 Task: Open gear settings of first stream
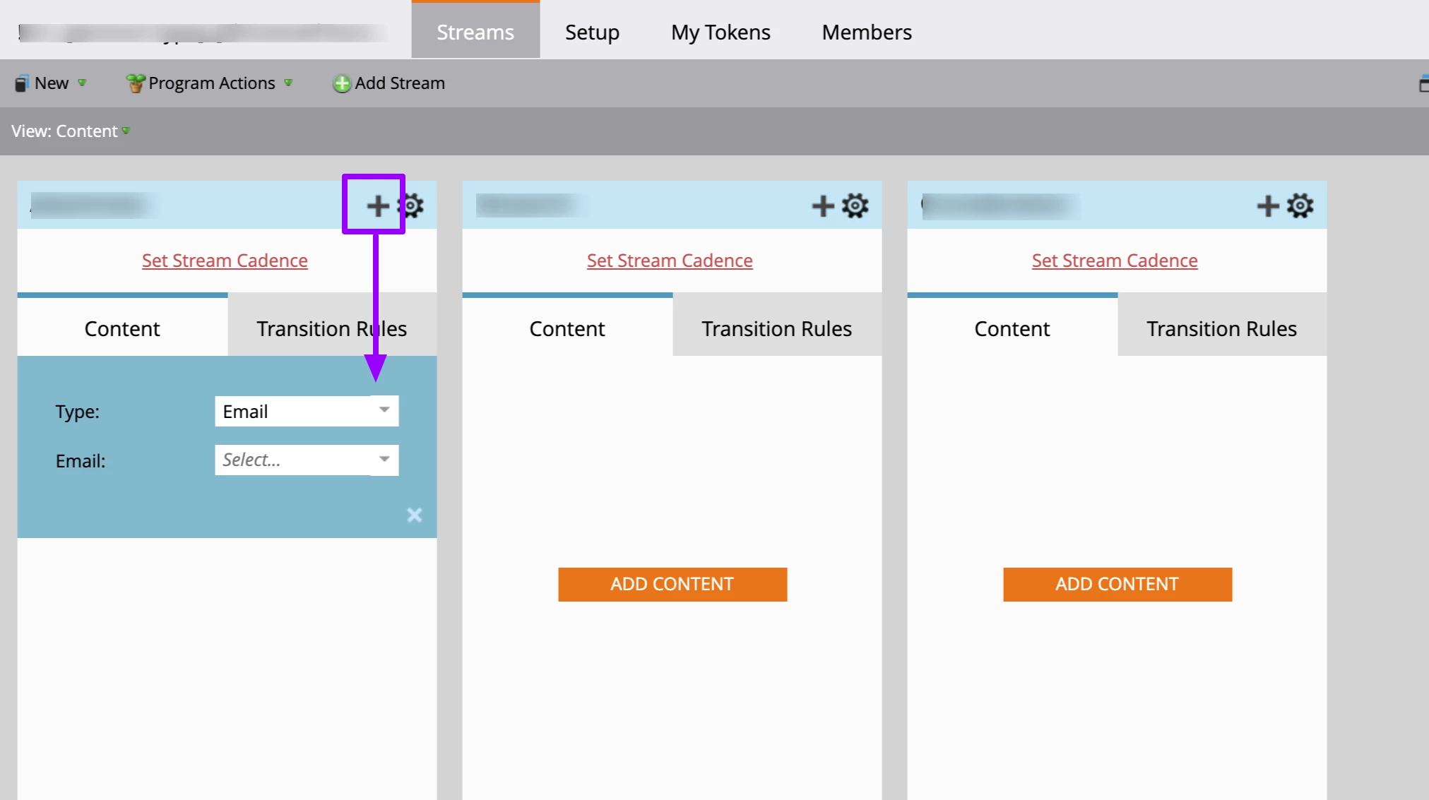pos(412,205)
